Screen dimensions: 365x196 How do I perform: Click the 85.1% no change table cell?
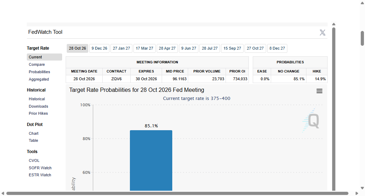tap(288, 79)
